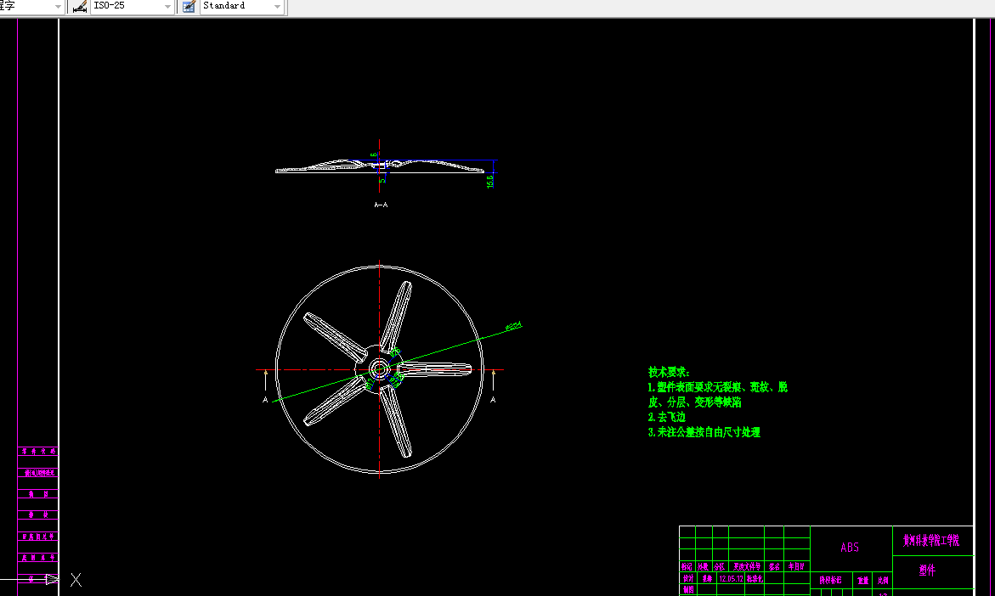Select the line starting with 1.塑件表面要求
This screenshot has height=596, width=995.
pyautogui.click(x=718, y=387)
